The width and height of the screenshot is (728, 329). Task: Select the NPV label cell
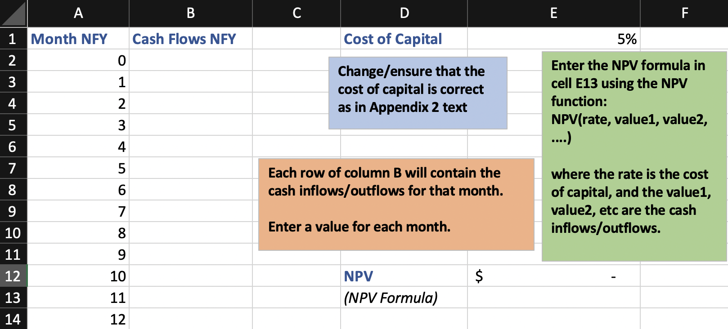pyautogui.click(x=404, y=276)
